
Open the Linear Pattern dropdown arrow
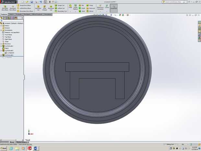(76, 12)
